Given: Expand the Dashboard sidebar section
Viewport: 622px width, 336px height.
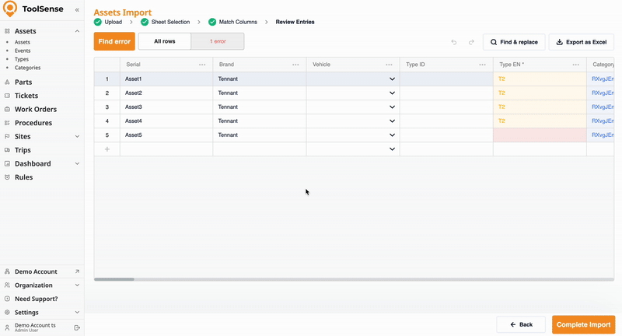Looking at the screenshot, I should point(77,163).
